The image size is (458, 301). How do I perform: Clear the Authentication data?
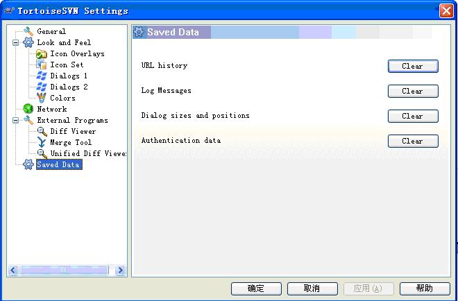point(413,141)
